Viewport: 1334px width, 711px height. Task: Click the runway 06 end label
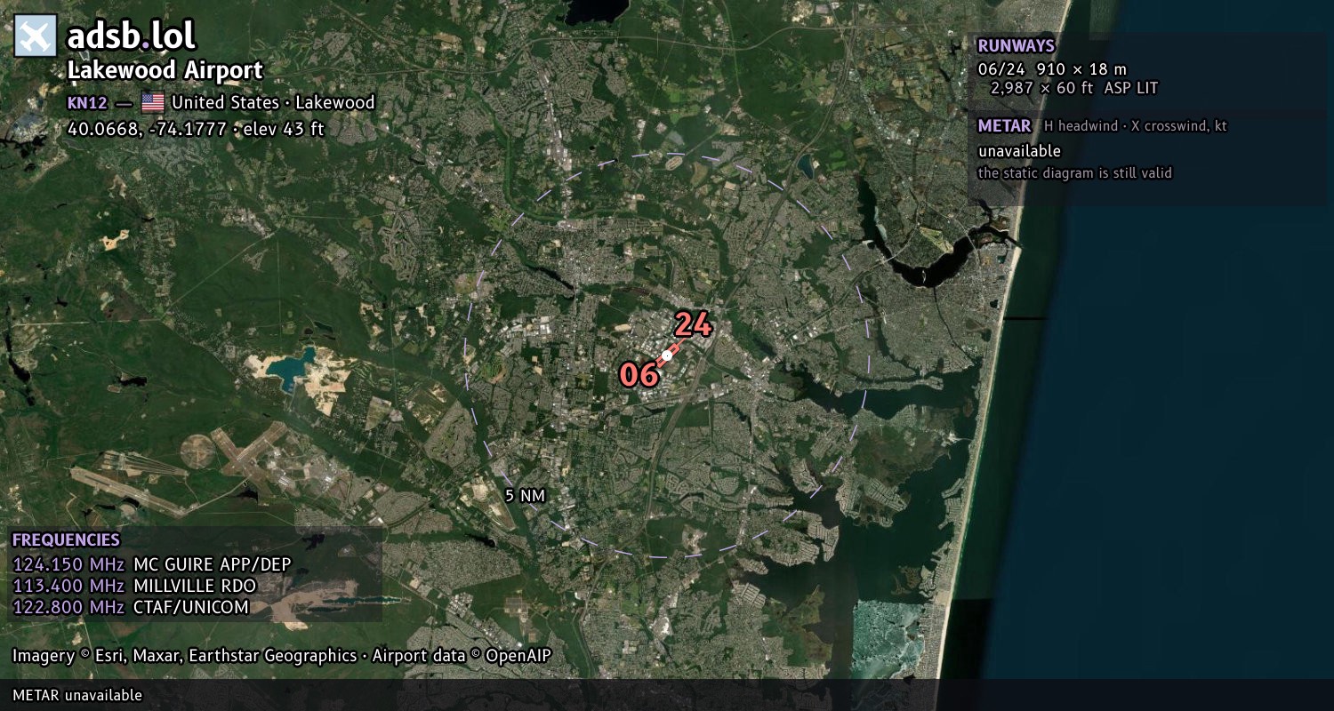639,374
